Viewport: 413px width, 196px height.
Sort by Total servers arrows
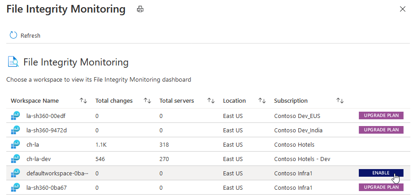pos(211,101)
